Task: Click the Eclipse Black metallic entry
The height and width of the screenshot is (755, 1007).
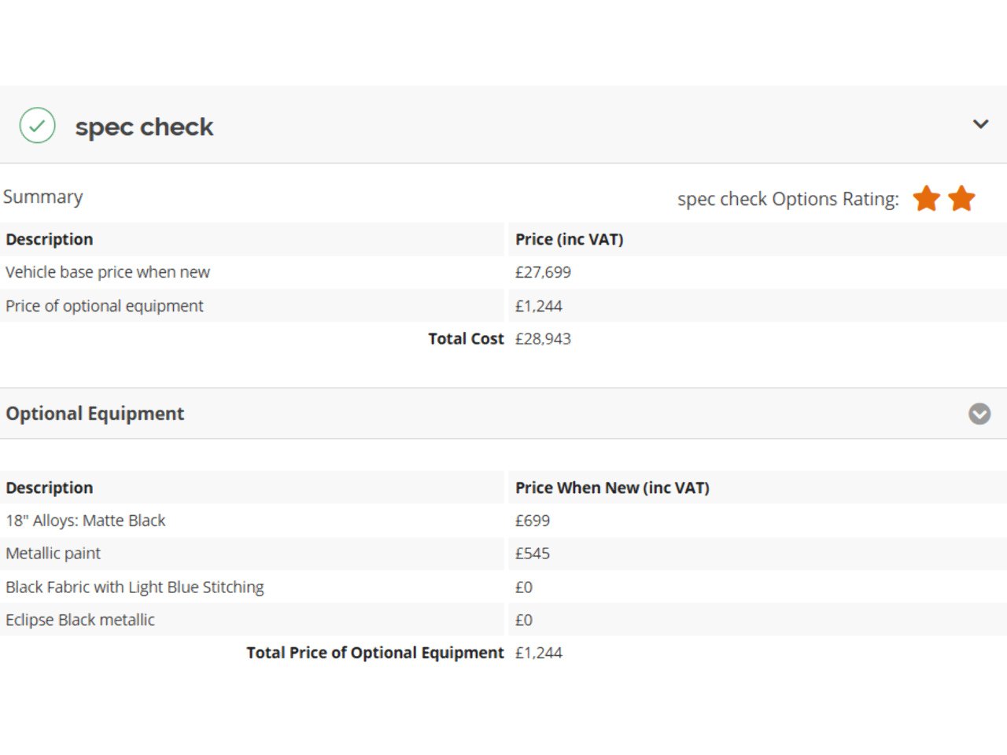Action: (80, 621)
